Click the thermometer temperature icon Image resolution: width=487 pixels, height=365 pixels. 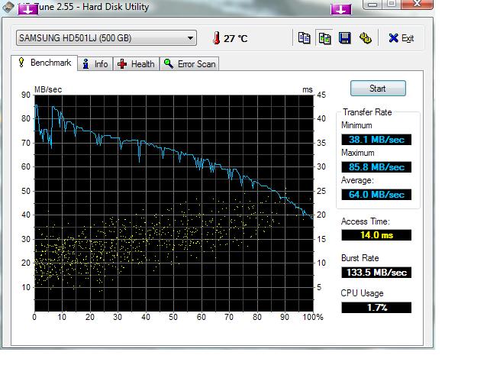[217, 38]
